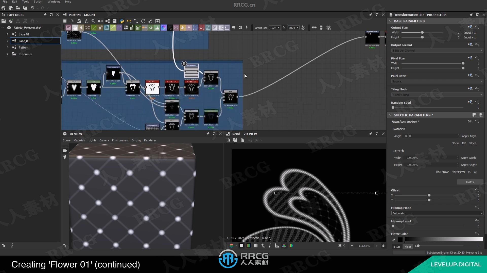Click the black Matte Color swatch
This screenshot has width=487, height=273.
400,240
